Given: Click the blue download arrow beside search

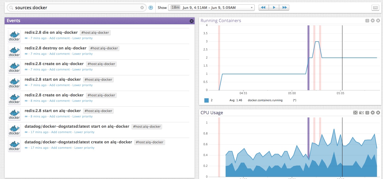Looking at the screenshot, I should (151, 8).
